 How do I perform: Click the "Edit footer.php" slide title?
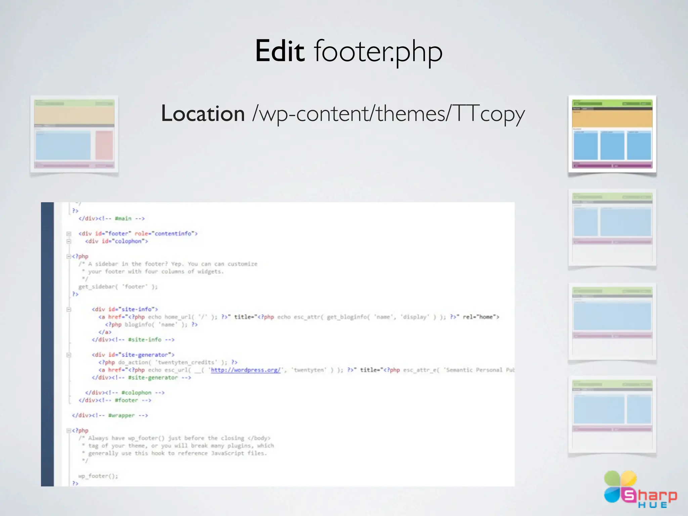[349, 52]
